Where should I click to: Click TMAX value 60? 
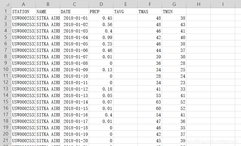point(150,108)
